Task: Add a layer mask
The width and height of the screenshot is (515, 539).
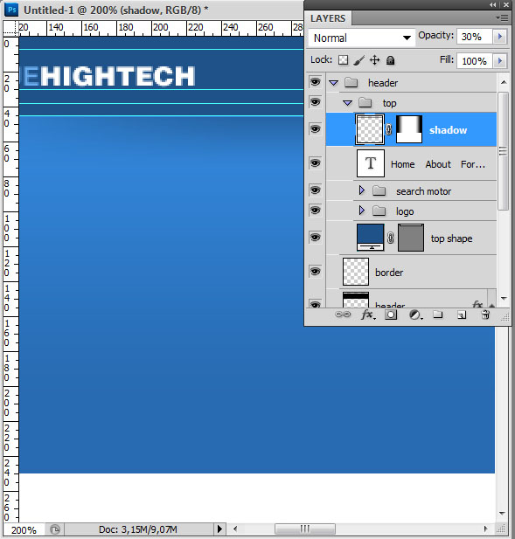Action: pos(391,314)
